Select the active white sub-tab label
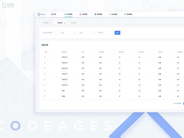 point(60,23)
